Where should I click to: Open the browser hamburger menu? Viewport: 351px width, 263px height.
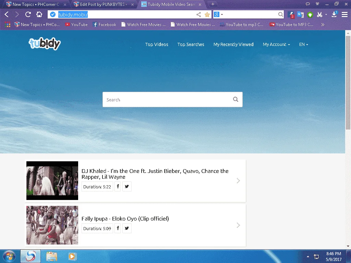344,14
